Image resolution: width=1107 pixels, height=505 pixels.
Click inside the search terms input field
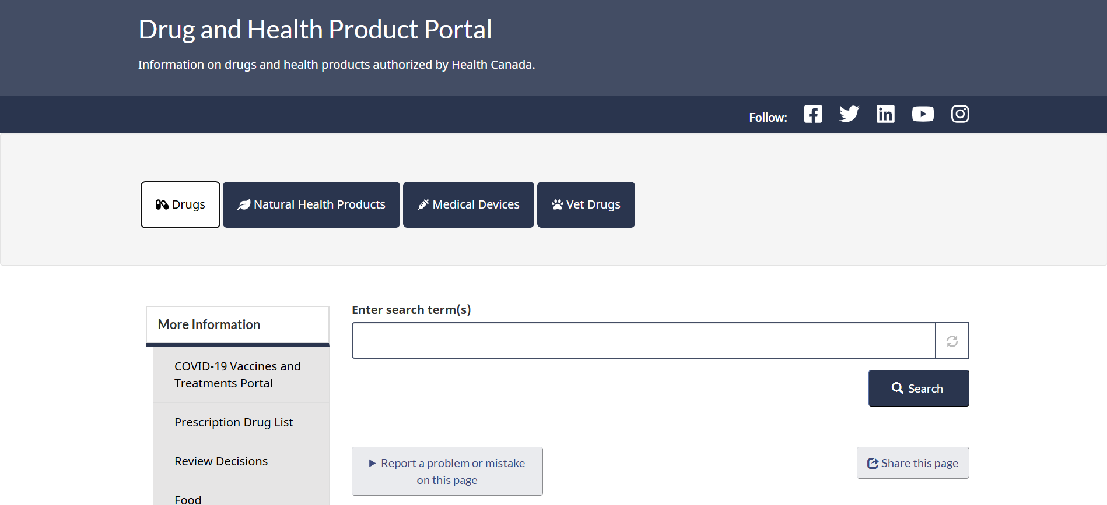point(643,341)
